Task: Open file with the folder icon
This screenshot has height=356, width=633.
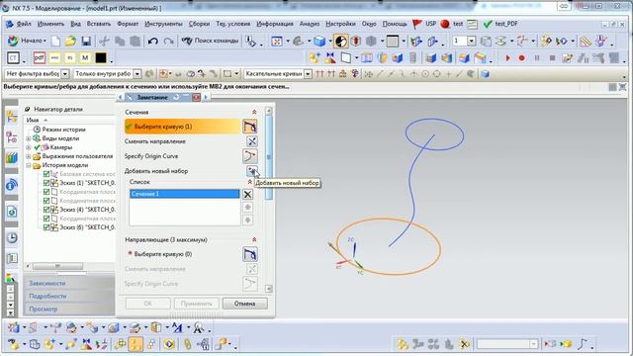Action: [x=70, y=41]
